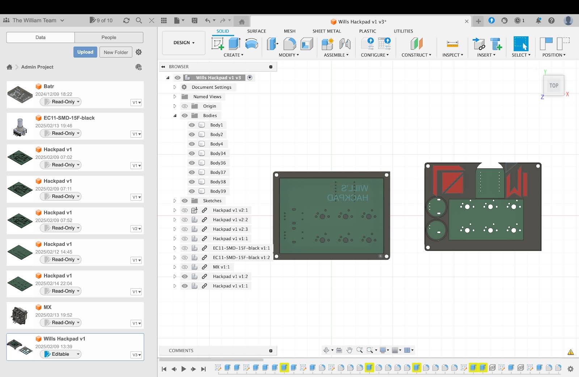579x377 pixels.
Task: Undo the last action
Action: pyautogui.click(x=207, y=20)
